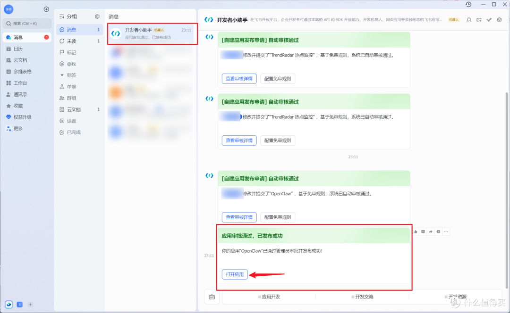The height and width of the screenshot is (313, 510).
Task: Open group settings gear beside 分组
Action: pyautogui.click(x=97, y=16)
